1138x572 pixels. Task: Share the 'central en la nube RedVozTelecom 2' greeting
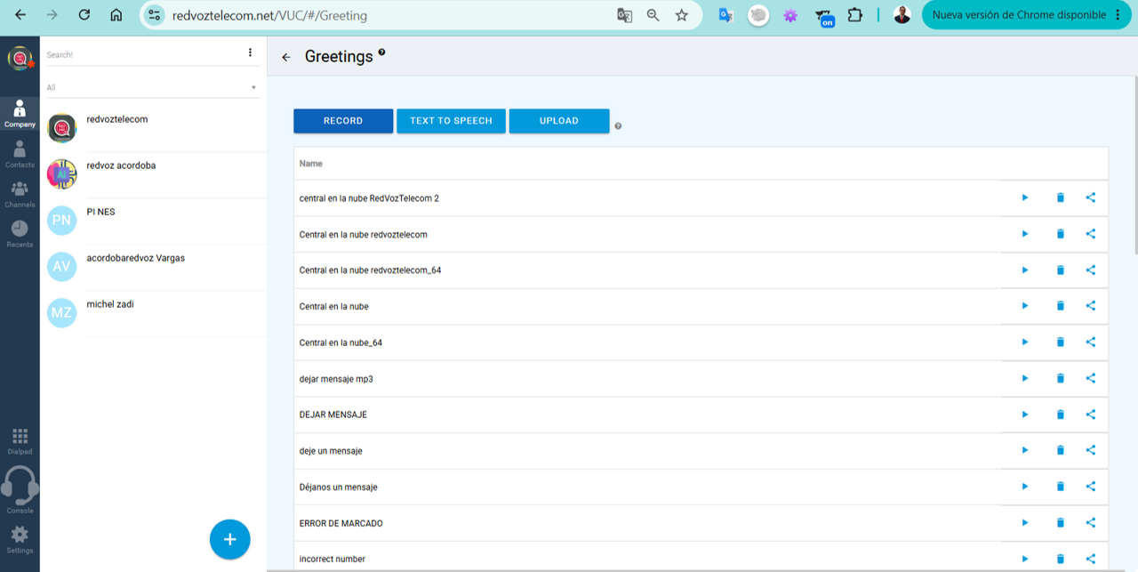tap(1091, 197)
